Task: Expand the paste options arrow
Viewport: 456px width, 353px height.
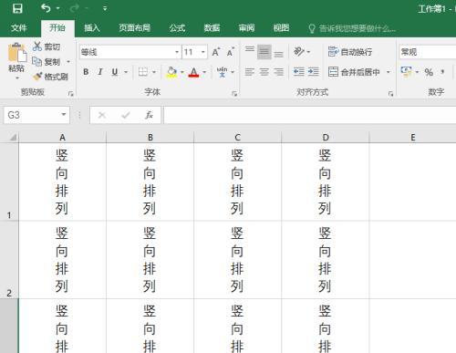Action: 17,78
